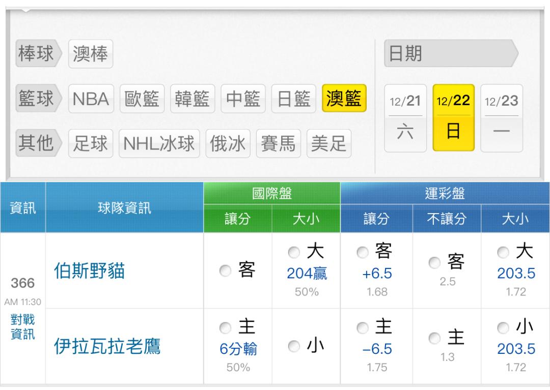Select the 足球 sport filter

click(91, 143)
